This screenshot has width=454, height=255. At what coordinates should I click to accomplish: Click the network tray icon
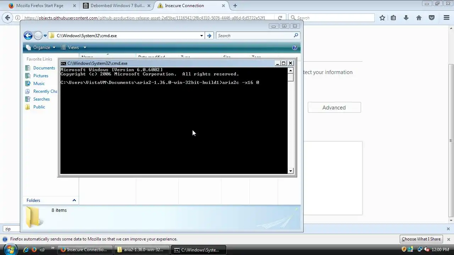420,250
